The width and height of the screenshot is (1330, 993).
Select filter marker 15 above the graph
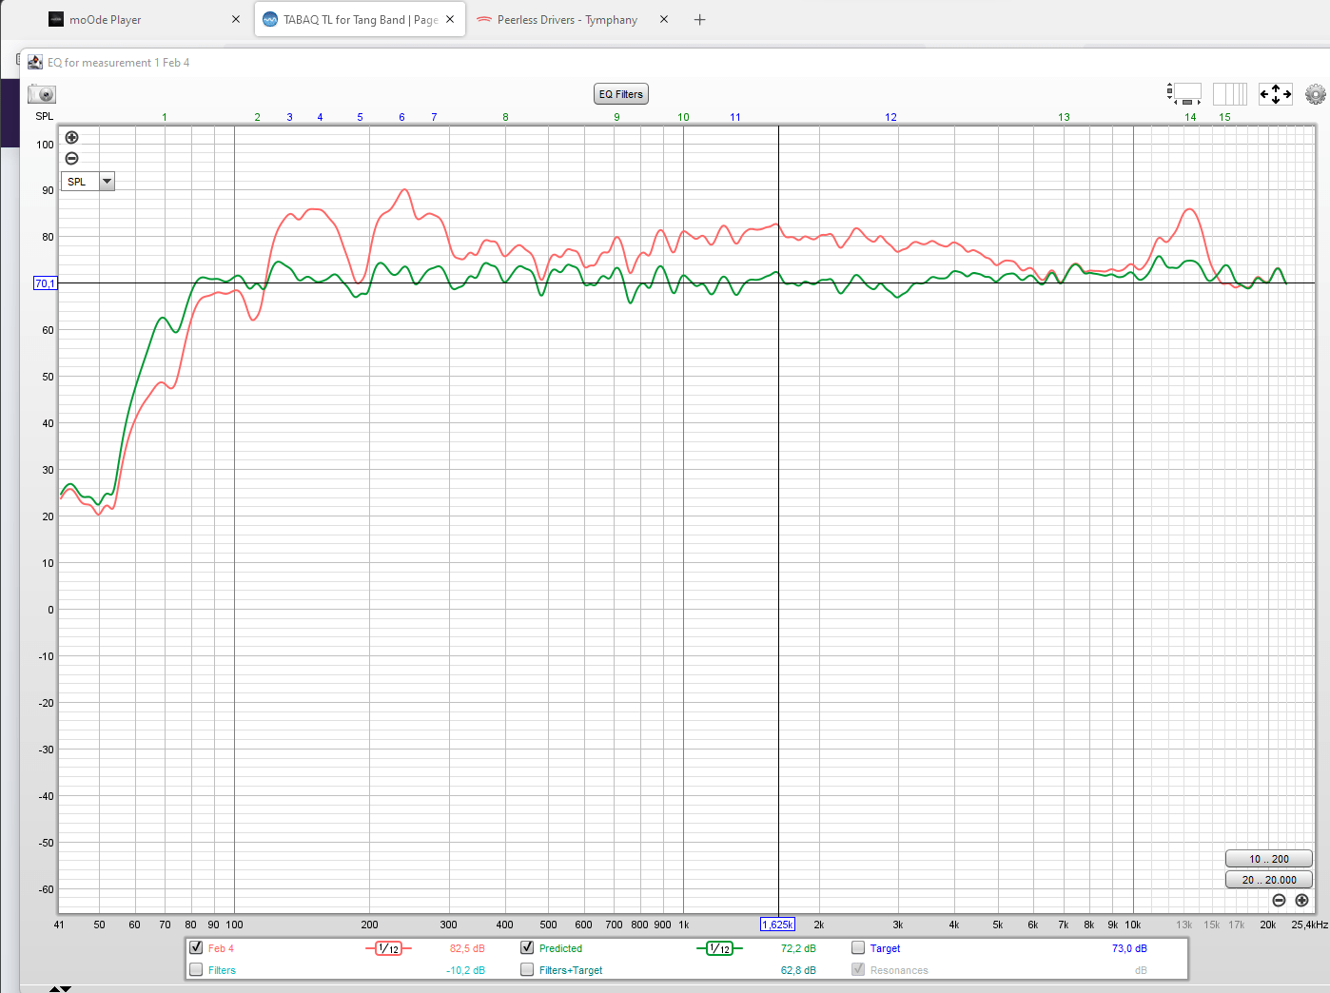(x=1224, y=117)
